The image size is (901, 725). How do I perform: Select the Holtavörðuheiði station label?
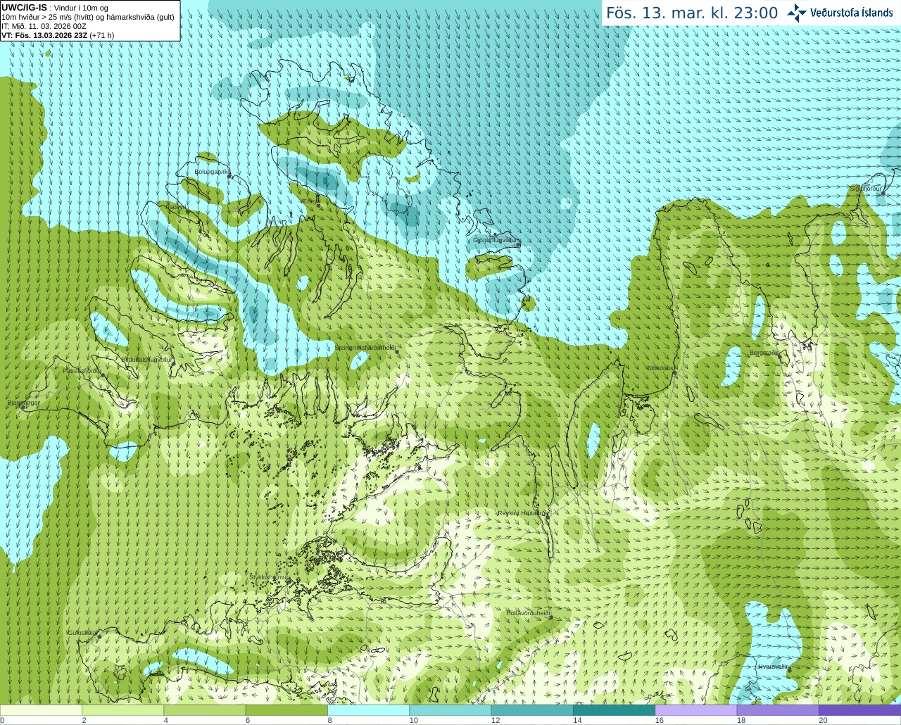528,613
